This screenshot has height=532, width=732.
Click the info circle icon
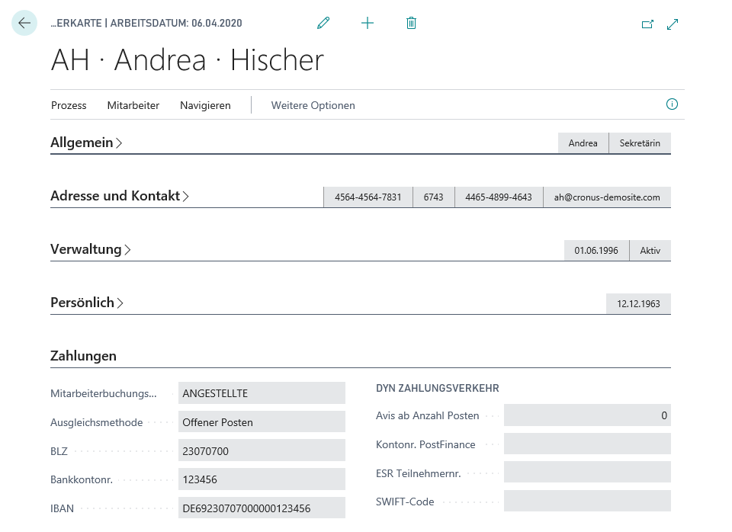point(672,104)
